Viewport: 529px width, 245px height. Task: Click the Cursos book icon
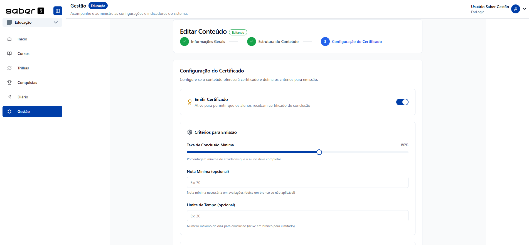click(x=9, y=54)
